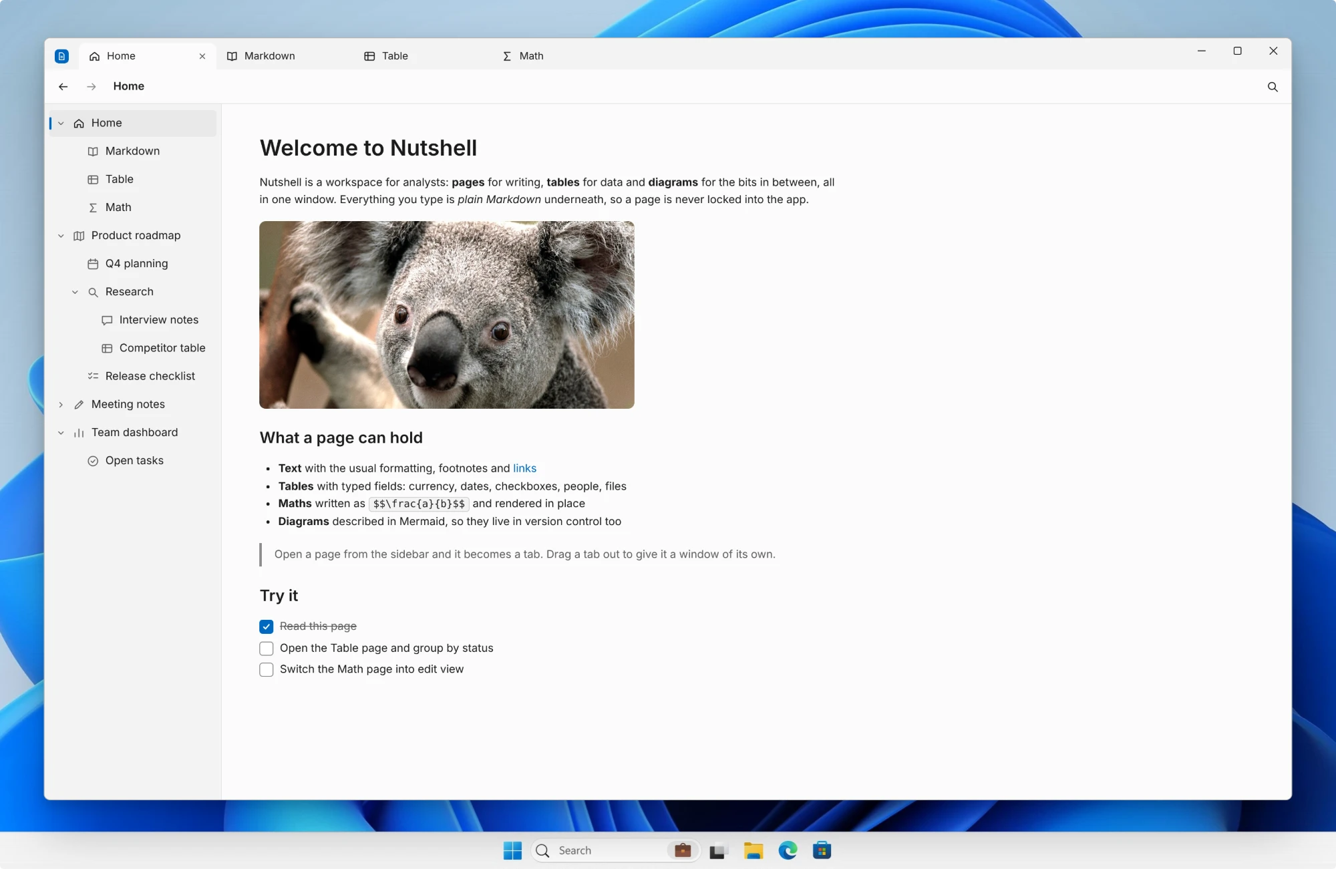
Task: Check Open the Table page task
Action: pyautogui.click(x=267, y=649)
